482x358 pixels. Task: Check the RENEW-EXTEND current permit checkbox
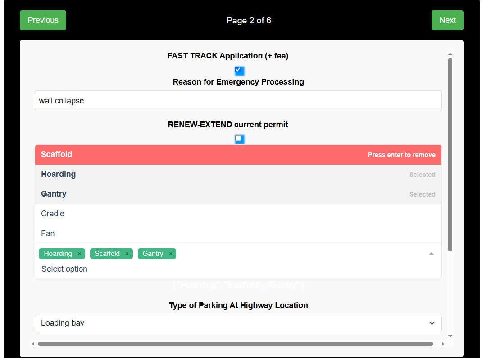(x=239, y=139)
